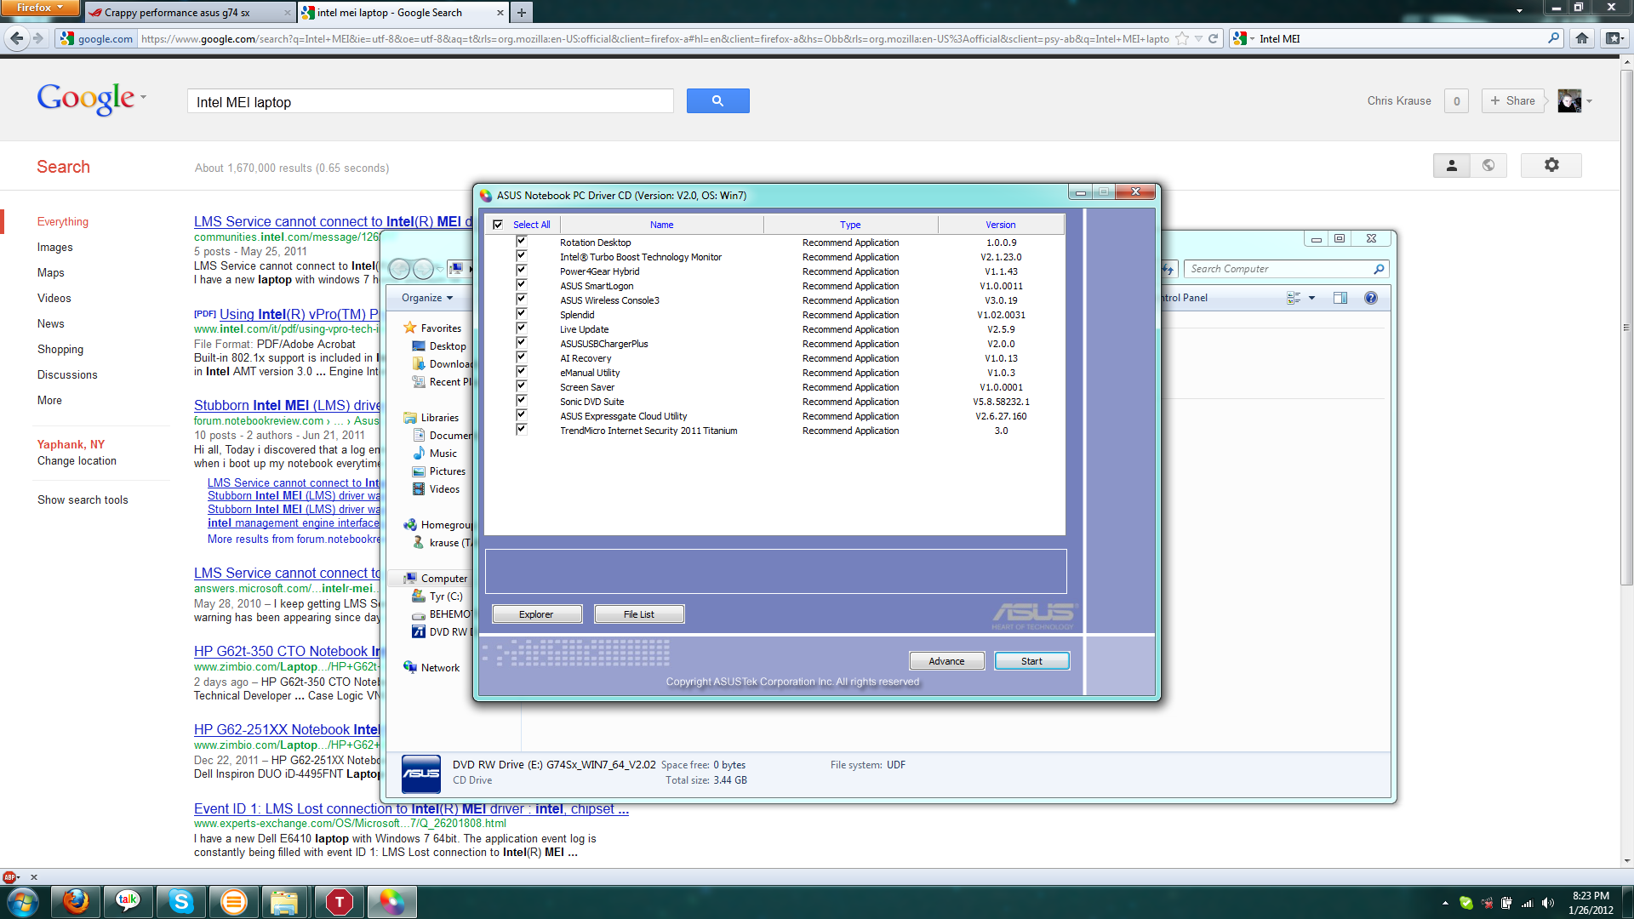Uncheck TrendMicro Internet Security checkbox

coord(521,430)
